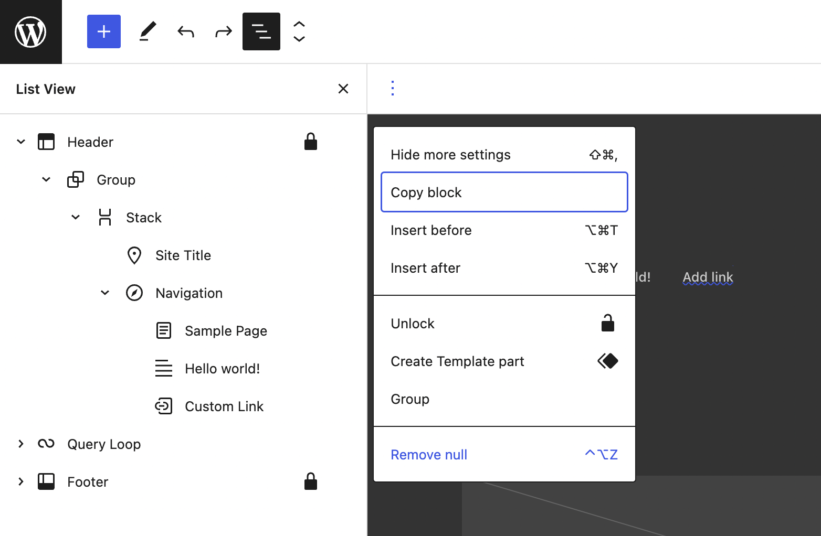Open the block inserter plus button

[104, 31]
